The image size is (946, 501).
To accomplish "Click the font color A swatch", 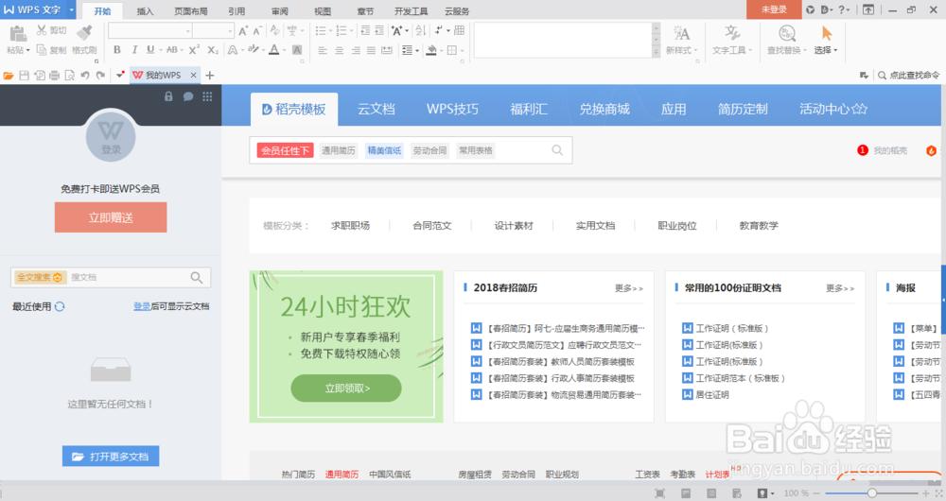I will point(274,50).
